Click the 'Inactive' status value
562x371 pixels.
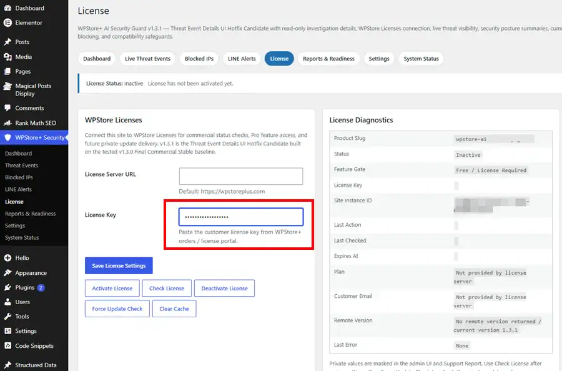pyautogui.click(x=468, y=155)
